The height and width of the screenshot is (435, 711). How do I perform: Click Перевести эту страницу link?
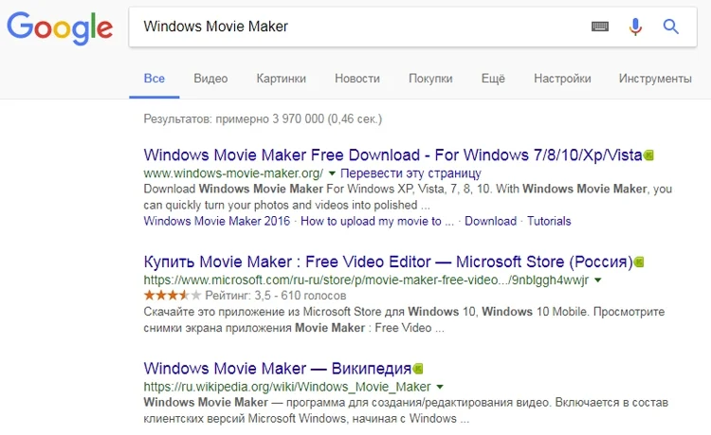pyautogui.click(x=410, y=173)
